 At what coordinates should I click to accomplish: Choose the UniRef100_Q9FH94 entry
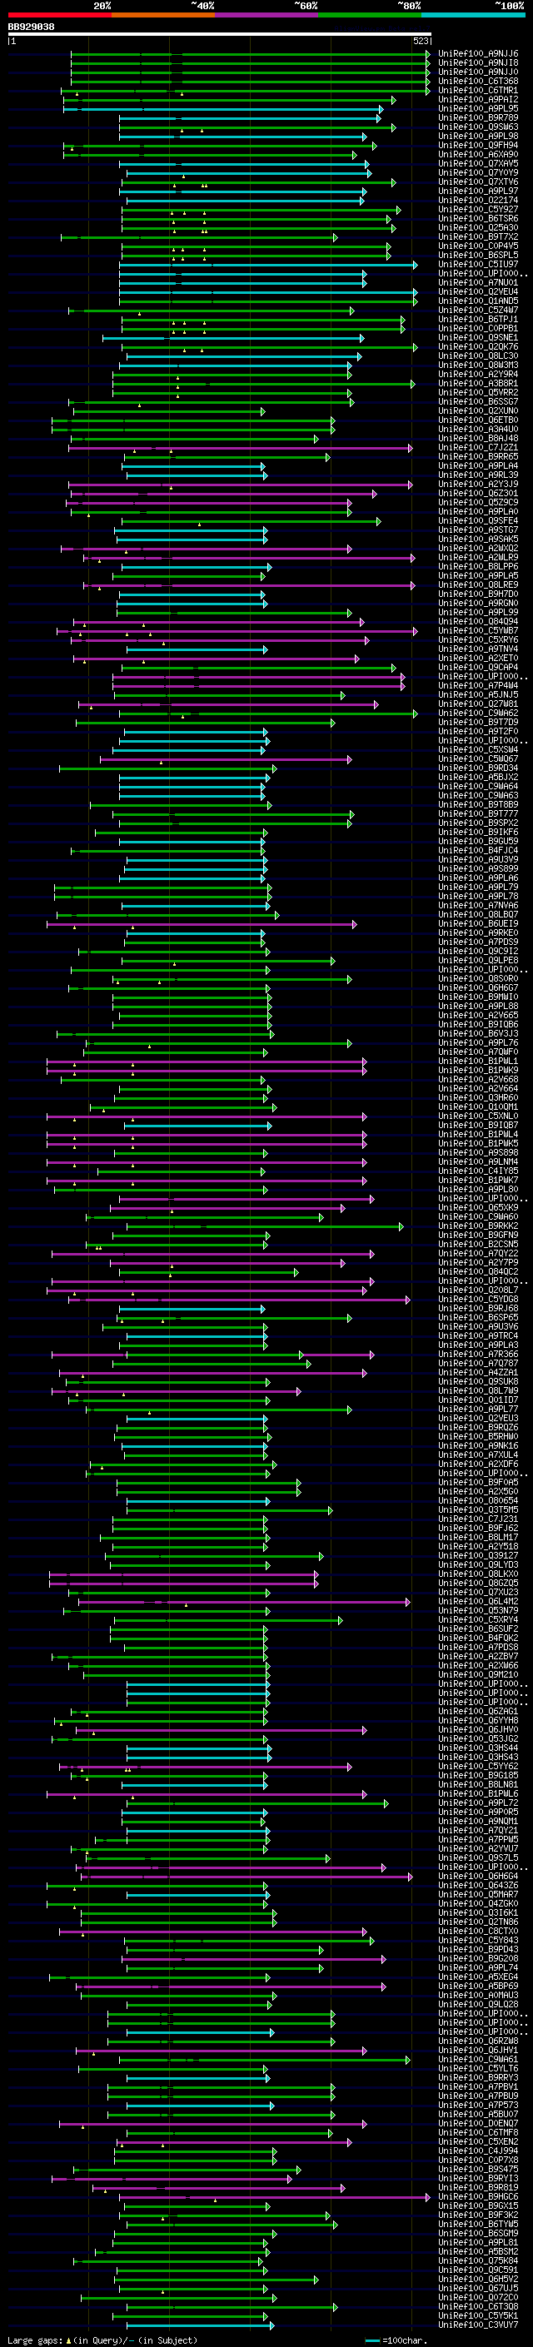tap(478, 146)
